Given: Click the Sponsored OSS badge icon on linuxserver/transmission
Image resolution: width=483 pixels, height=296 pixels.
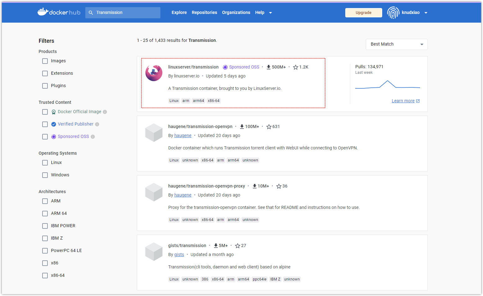Looking at the screenshot, I should (225, 67).
